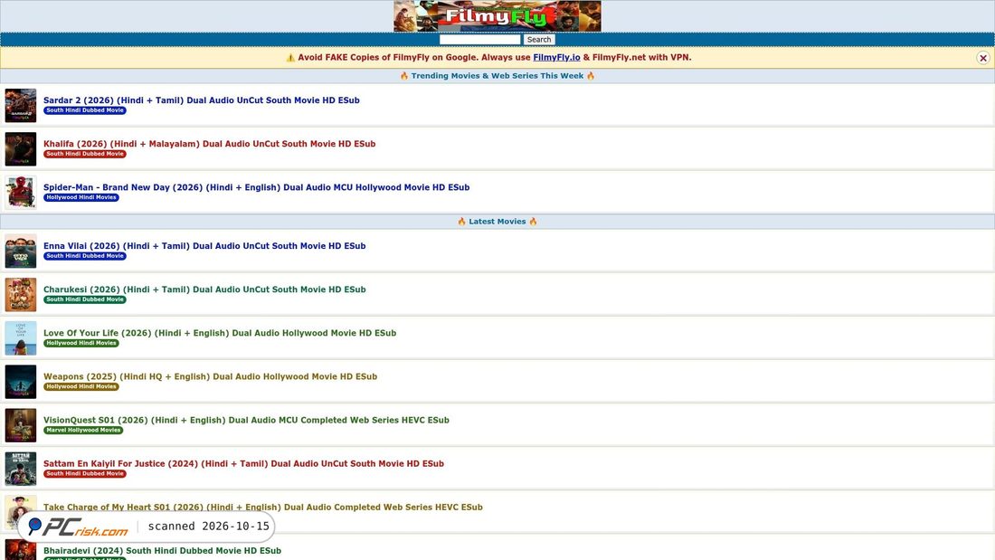Open Take Charge of My Heart S01 link
This screenshot has width=995, height=560.
[x=262, y=508]
